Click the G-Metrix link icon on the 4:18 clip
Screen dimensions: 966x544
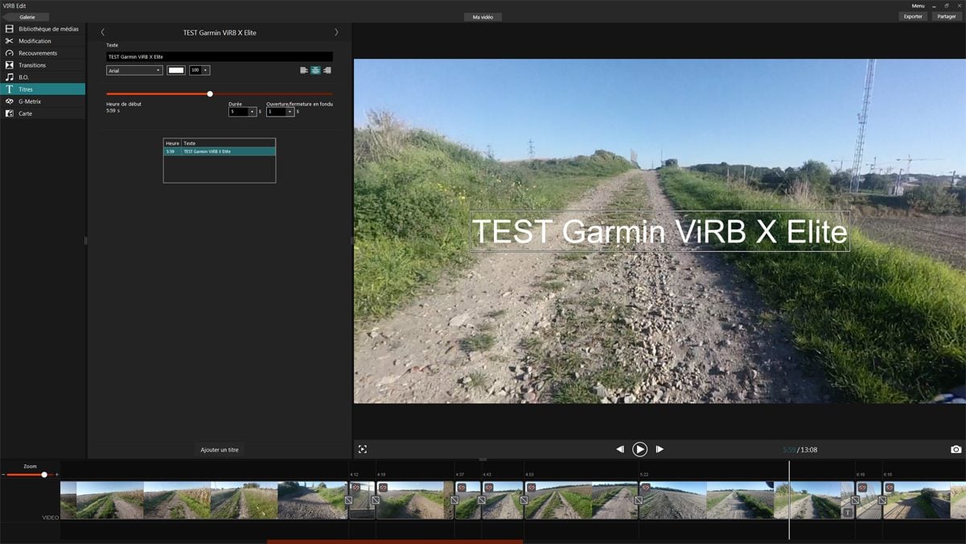point(383,488)
